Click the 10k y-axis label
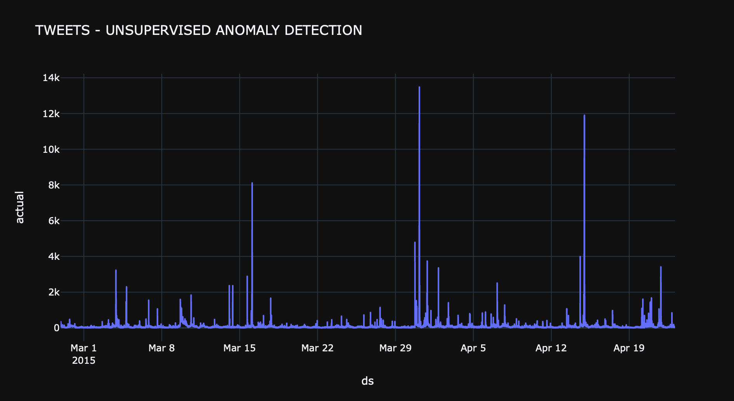The height and width of the screenshot is (401, 734). 51,149
